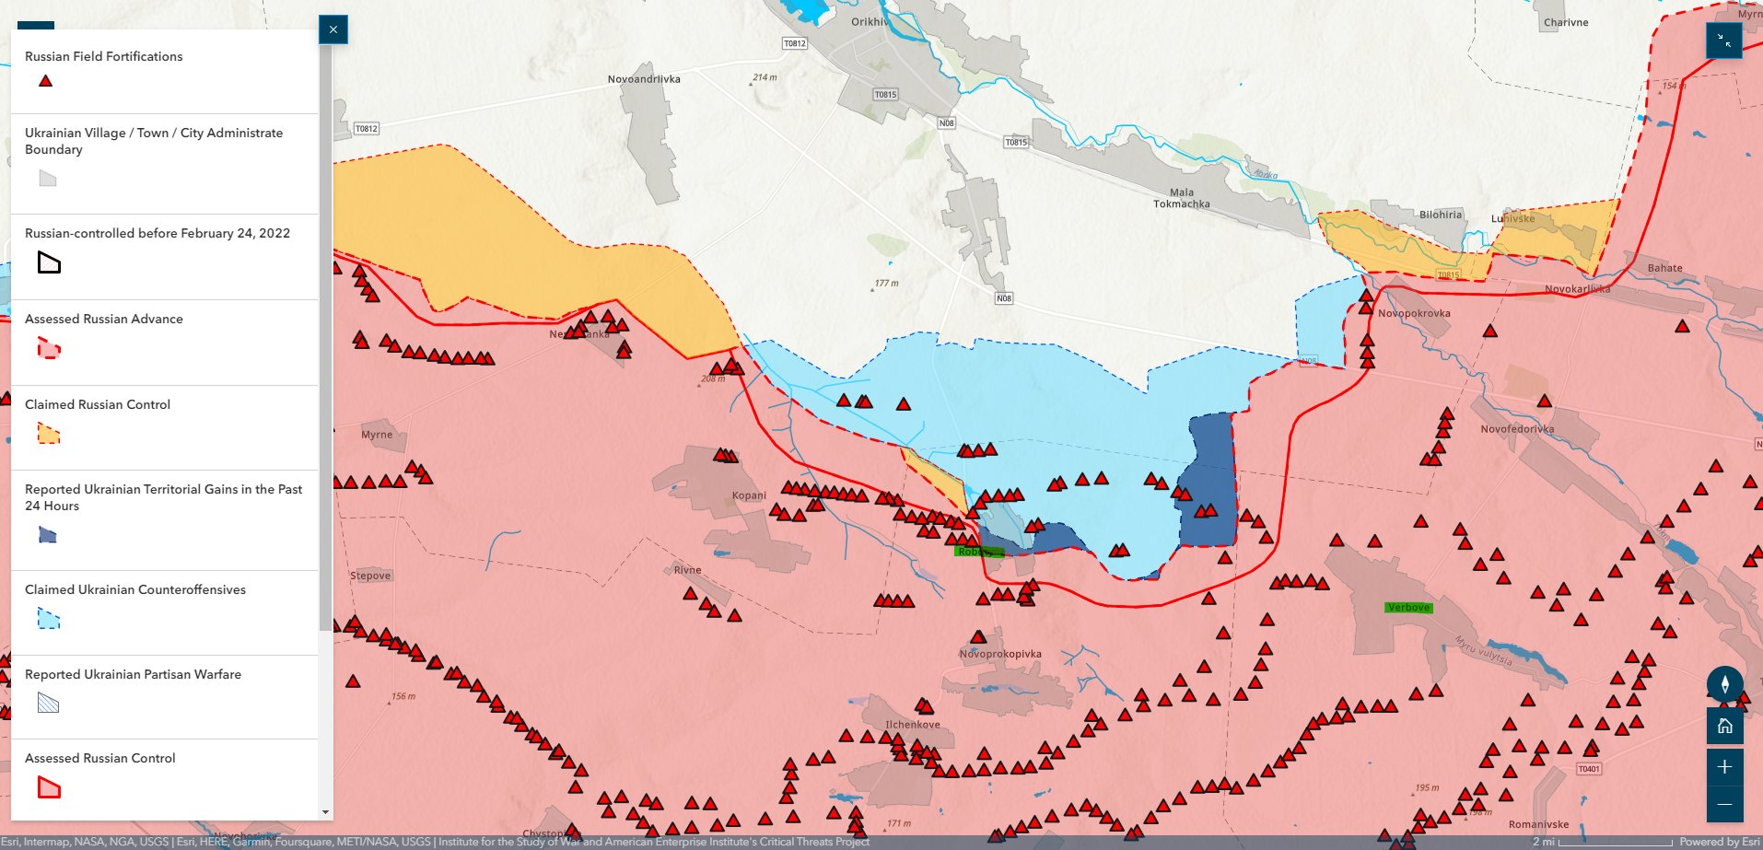Click the Esri data attribution text

point(436,842)
